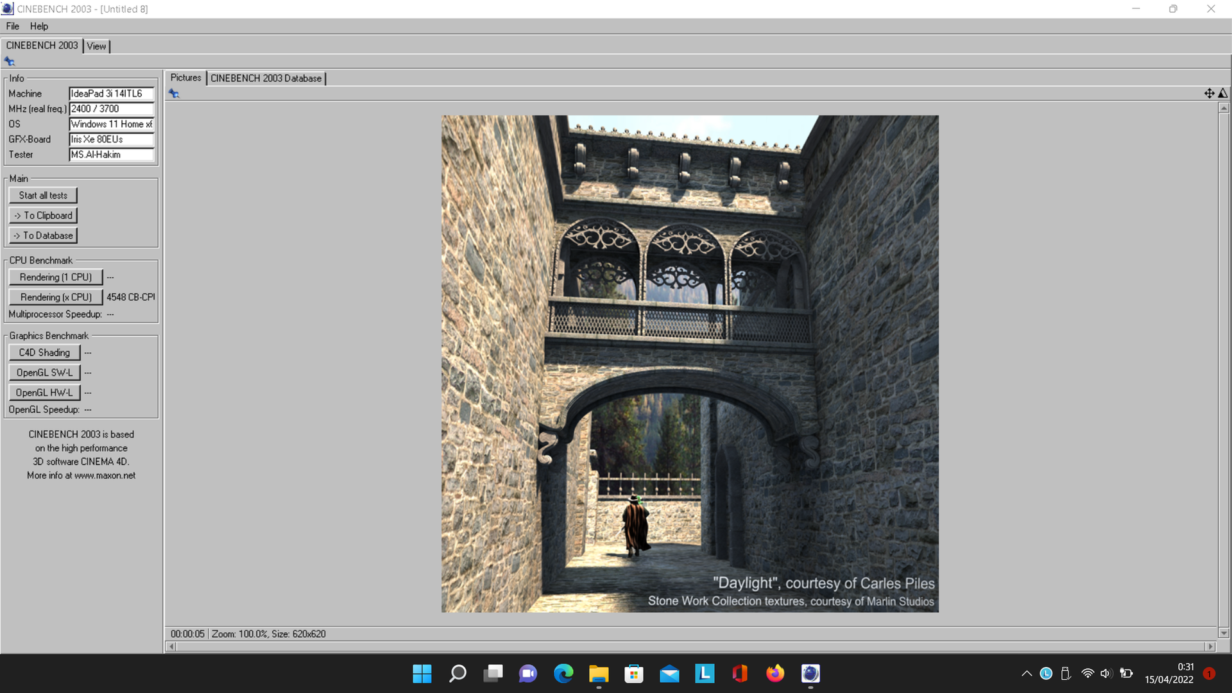Launch the Teams Chat taskbar icon

click(528, 674)
